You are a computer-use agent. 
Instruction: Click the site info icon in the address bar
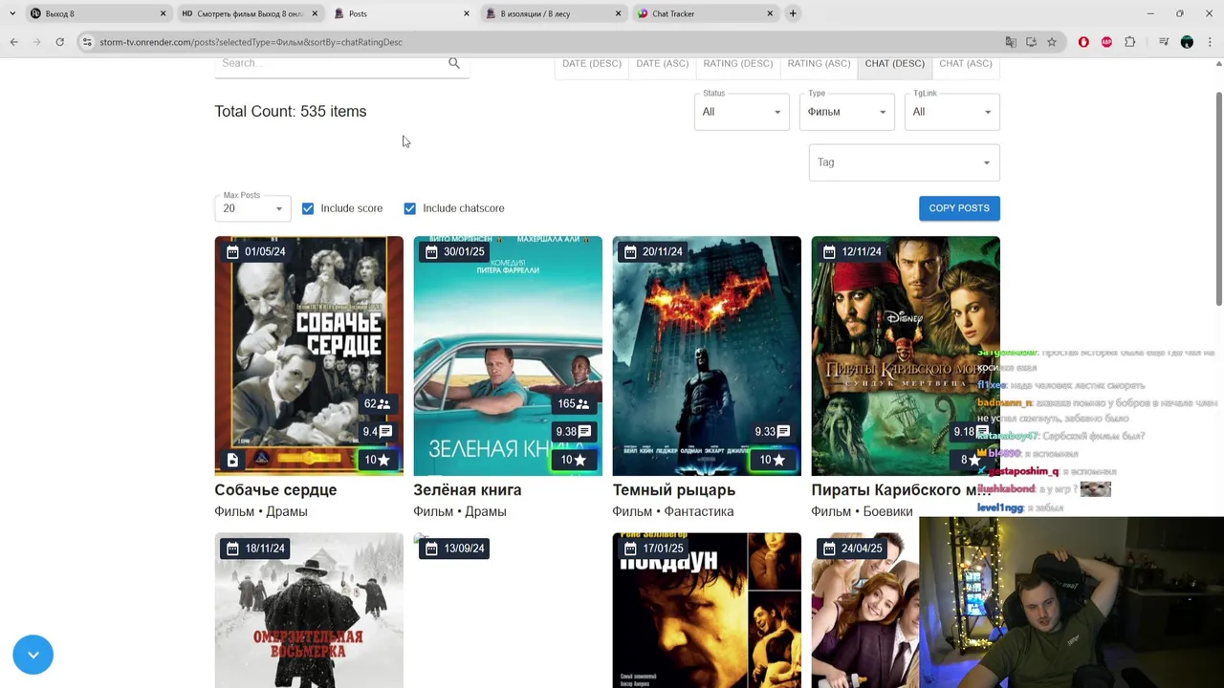87,42
